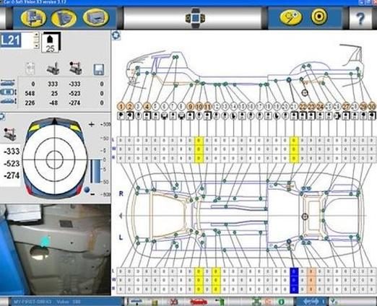This screenshot has height=306, width=377.
Task: Click the red car icon in bottom bar
Action: pos(199,302)
